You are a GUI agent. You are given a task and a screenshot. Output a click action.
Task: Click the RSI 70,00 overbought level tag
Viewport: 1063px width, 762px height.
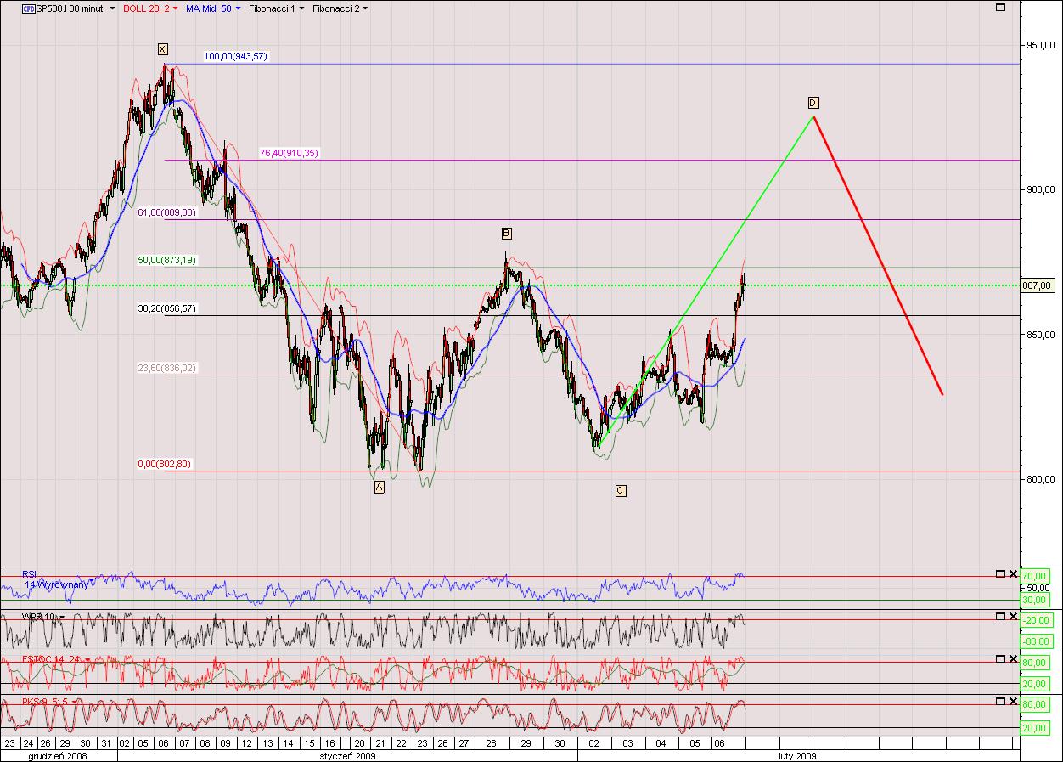(x=1037, y=576)
